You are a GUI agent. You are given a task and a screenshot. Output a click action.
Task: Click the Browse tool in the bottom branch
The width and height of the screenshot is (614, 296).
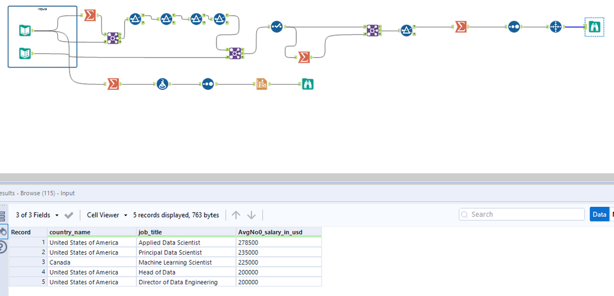[x=308, y=84]
